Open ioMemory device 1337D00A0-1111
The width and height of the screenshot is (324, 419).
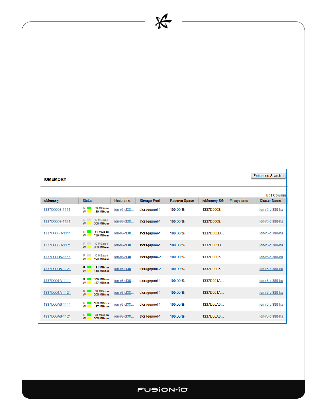tap(57, 305)
